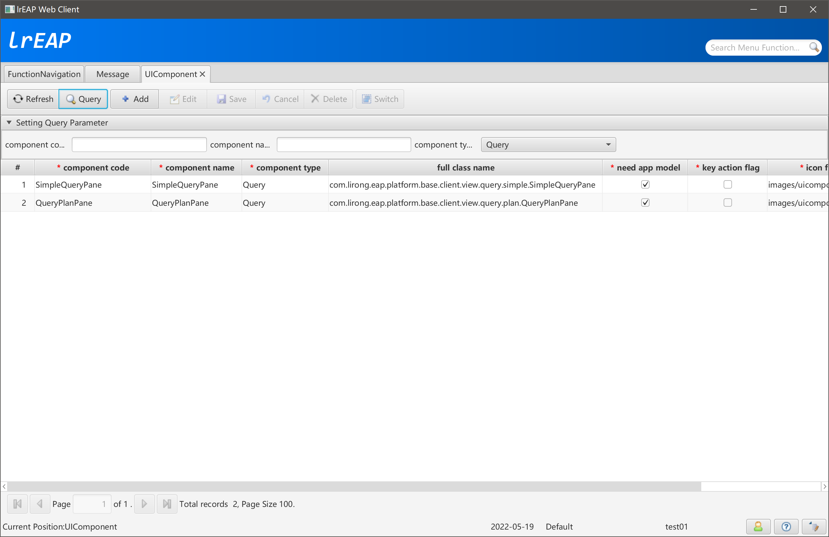
Task: Open the help icon in status bar
Action: click(x=786, y=527)
